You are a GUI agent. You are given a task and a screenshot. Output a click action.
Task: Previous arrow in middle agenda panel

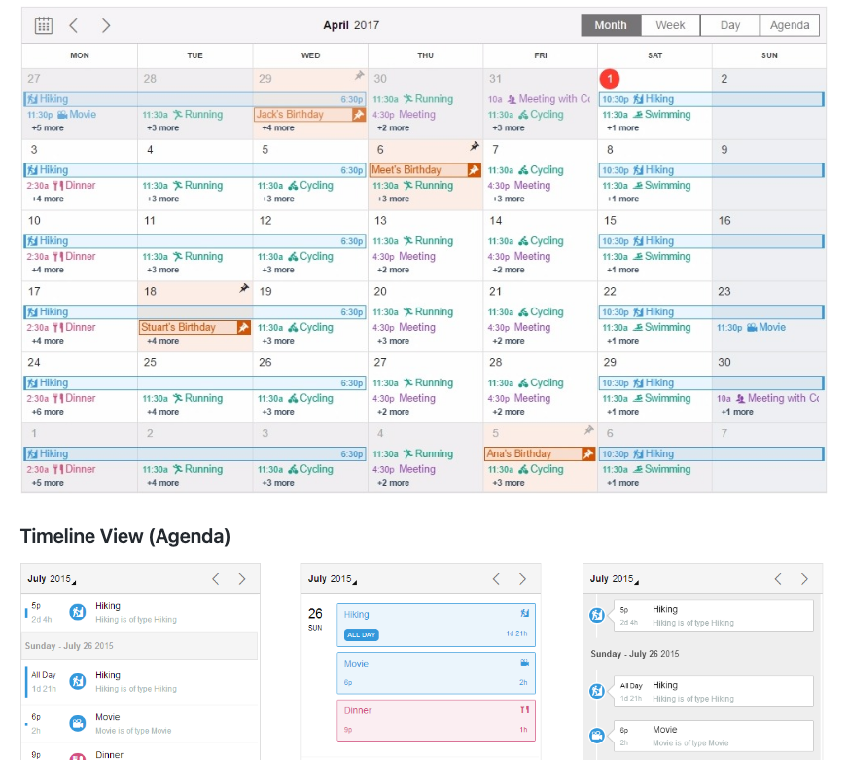pos(496,579)
